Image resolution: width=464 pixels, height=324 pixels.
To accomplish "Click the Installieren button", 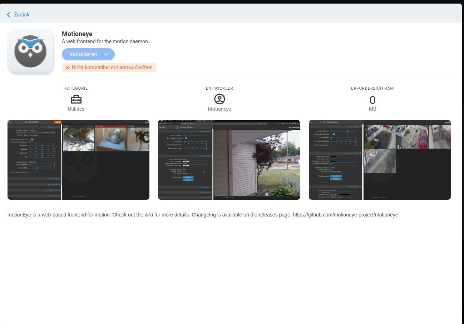I will [x=88, y=54].
